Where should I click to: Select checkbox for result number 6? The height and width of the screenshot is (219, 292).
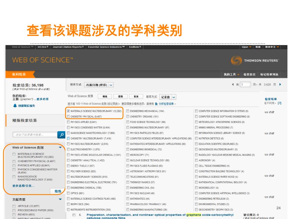pyautogui.click(x=74, y=215)
